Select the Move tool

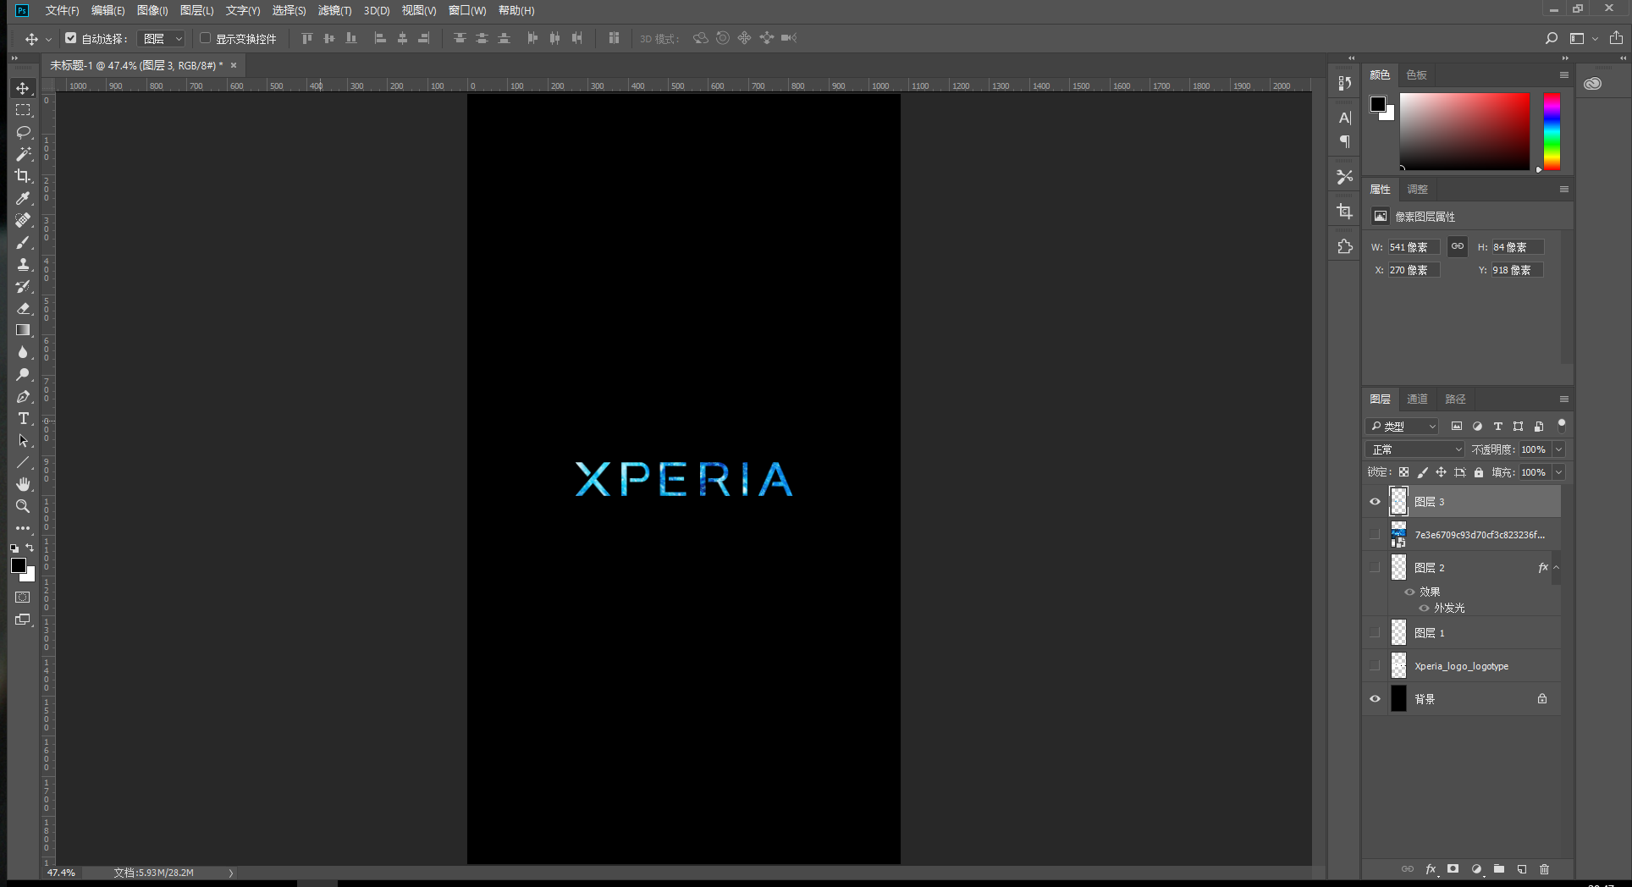coord(23,88)
